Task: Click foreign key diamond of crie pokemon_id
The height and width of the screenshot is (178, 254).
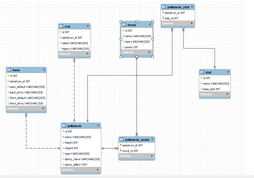Action: pos(60,37)
